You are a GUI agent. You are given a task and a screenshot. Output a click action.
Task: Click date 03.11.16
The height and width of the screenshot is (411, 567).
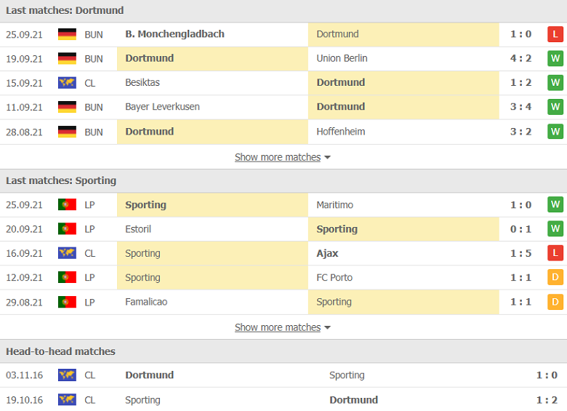(x=24, y=375)
